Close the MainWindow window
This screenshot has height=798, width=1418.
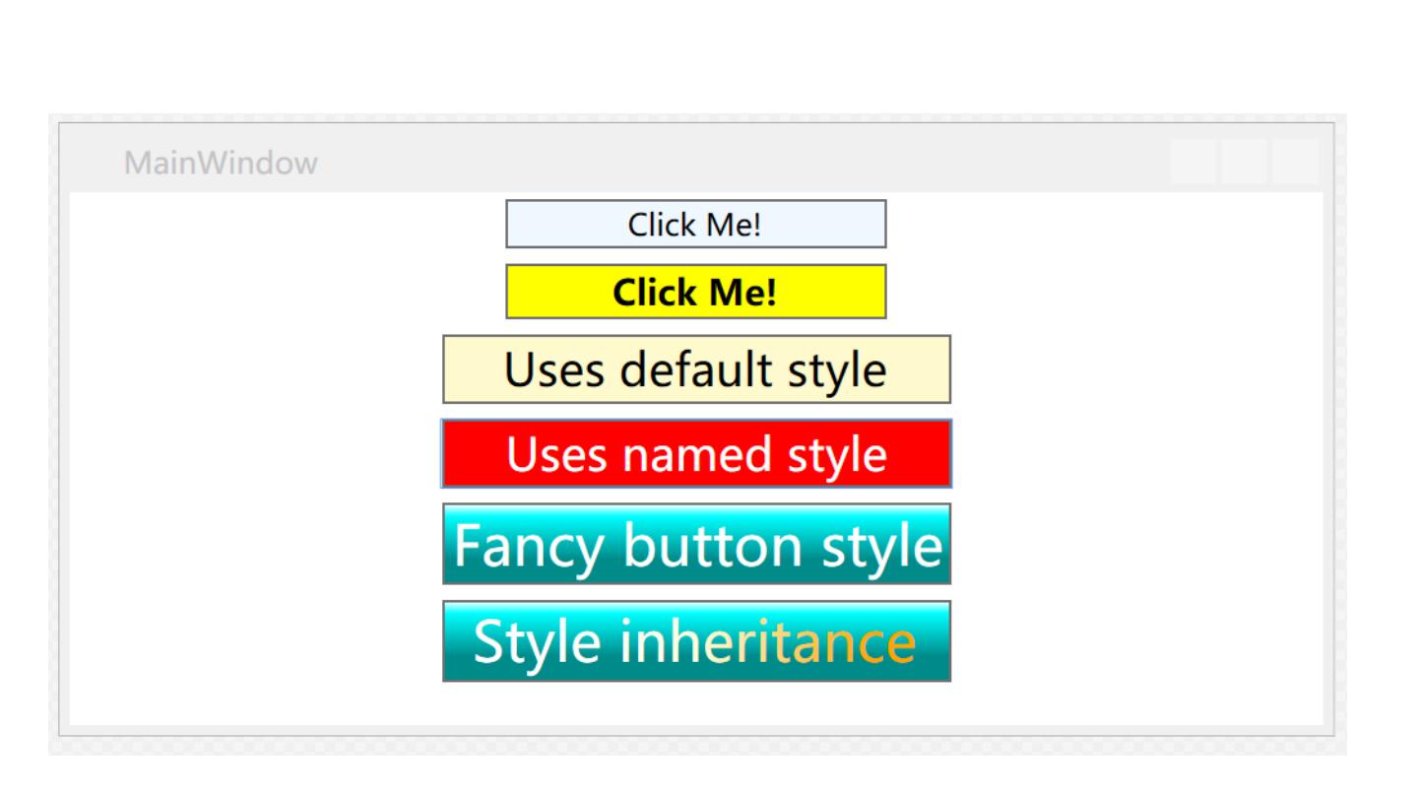click(x=1294, y=163)
